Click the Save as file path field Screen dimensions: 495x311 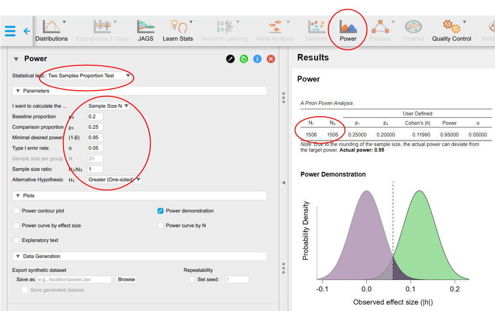74,280
